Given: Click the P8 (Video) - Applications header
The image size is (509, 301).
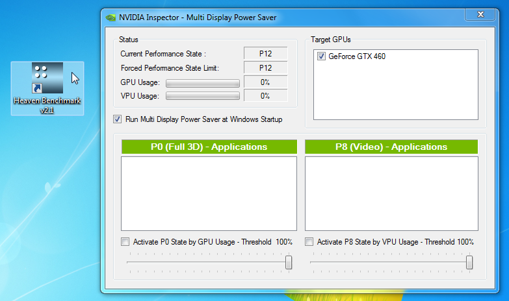Looking at the screenshot, I should 391,147.
